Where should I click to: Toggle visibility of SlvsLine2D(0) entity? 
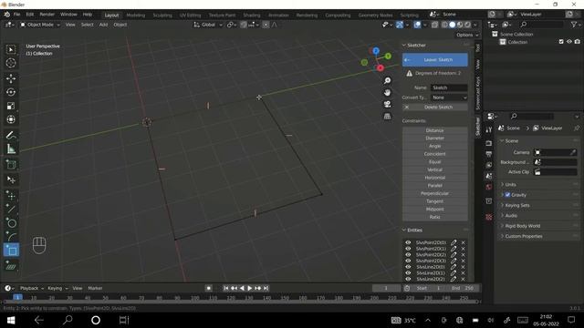pyautogui.click(x=408, y=267)
